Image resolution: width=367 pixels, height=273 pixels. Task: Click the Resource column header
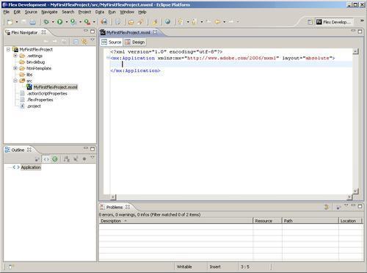[267, 221]
